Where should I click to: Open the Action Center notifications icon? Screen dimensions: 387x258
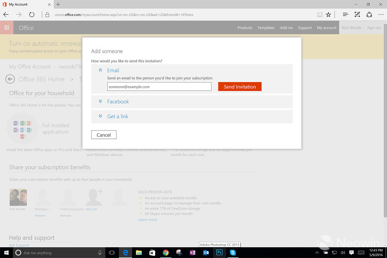pos(351,252)
